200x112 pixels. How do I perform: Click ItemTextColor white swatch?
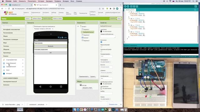(x=101, y=88)
